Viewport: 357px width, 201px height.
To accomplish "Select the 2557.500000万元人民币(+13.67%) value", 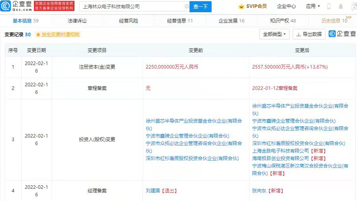I will pos(290,67).
